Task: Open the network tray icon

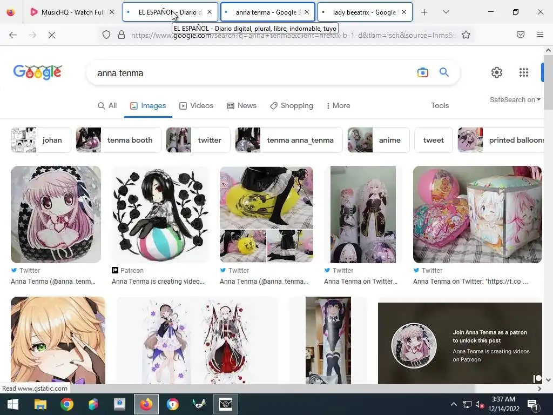Action: pos(467,404)
